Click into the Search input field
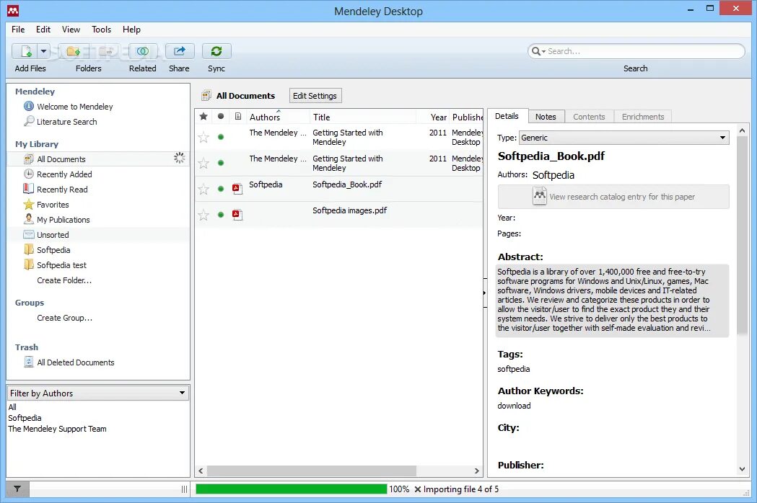 tap(644, 51)
